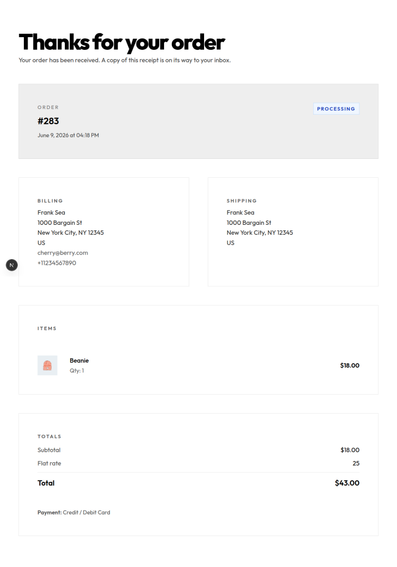Click the SHIPPING section heading

pos(242,200)
